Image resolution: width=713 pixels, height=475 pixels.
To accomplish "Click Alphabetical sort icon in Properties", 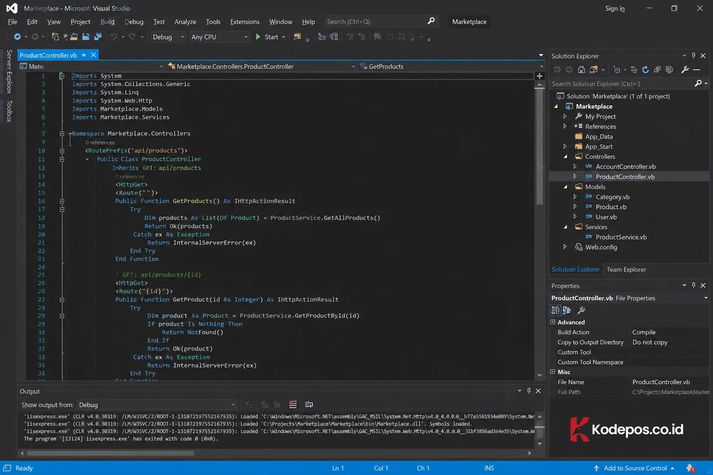I will pos(567,310).
